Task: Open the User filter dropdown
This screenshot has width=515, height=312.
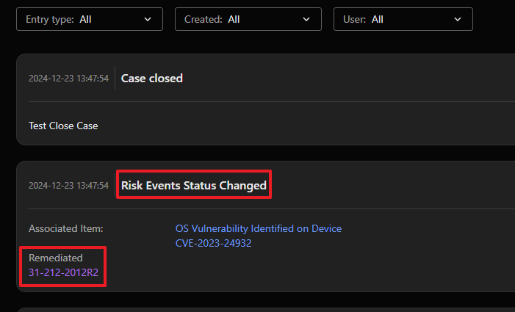Action: [403, 19]
